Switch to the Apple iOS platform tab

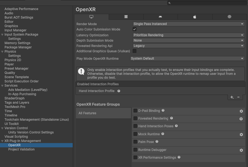[195, 17]
